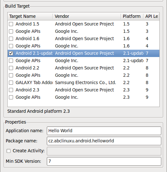Click the API Level column header
The width and height of the screenshot is (167, 172).
(151, 16)
